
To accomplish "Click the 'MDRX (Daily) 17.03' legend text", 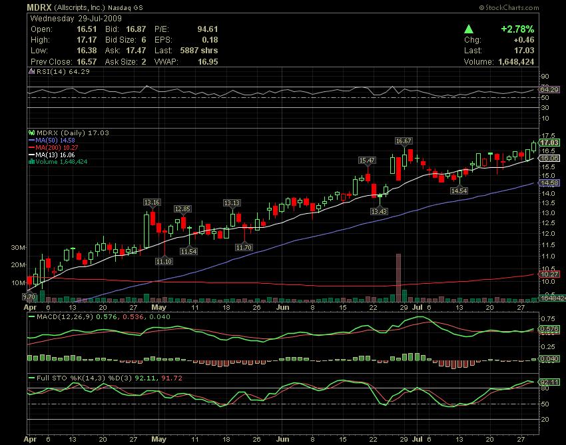I will coord(73,133).
